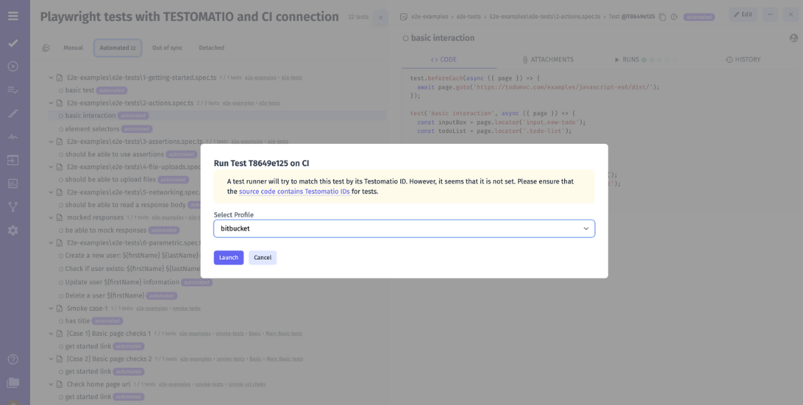This screenshot has height=405, width=803.
Task: Collapse the 6-parametric.spec tree node
Action: pyautogui.click(x=50, y=243)
